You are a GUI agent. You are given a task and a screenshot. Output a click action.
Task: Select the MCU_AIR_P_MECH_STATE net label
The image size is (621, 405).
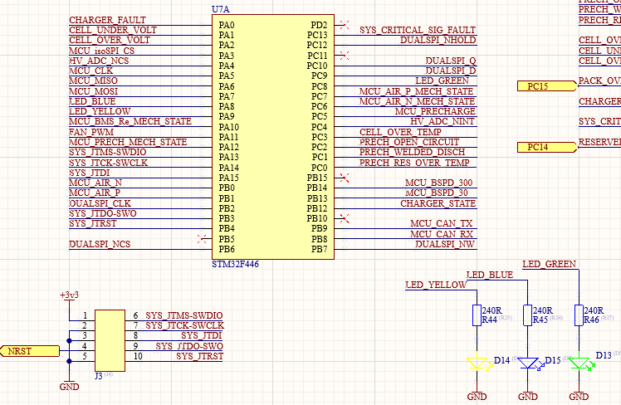(x=416, y=91)
